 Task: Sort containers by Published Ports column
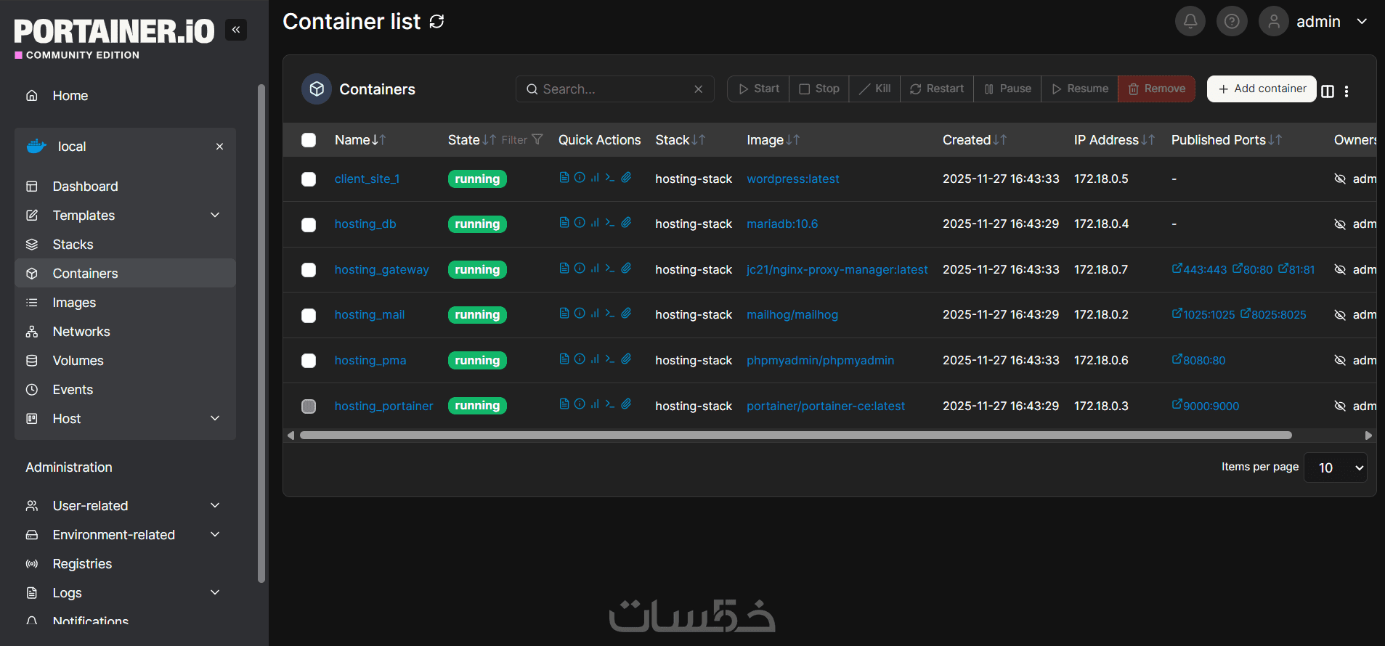(1227, 140)
